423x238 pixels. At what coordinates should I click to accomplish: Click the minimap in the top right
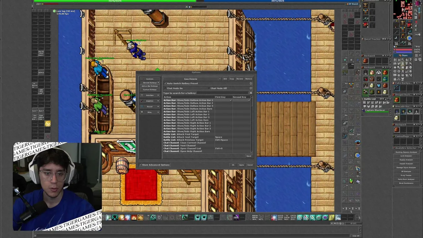[403, 9]
